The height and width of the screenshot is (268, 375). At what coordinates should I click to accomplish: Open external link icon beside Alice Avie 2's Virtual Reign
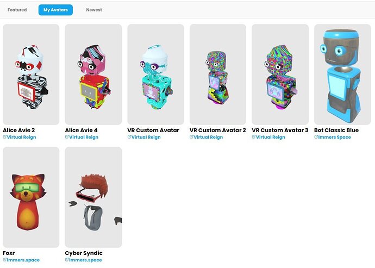coord(4,137)
